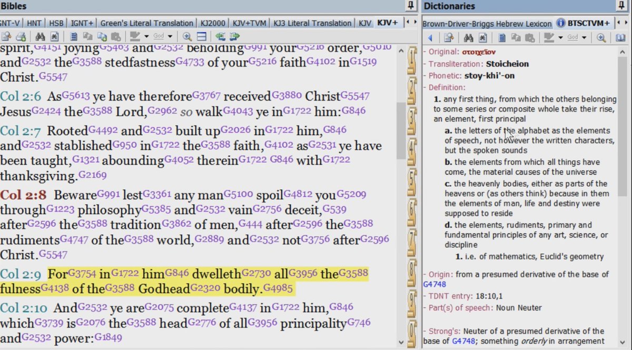Switch to KJ2000 Bible tab
The height and width of the screenshot is (350, 632).
[213, 23]
